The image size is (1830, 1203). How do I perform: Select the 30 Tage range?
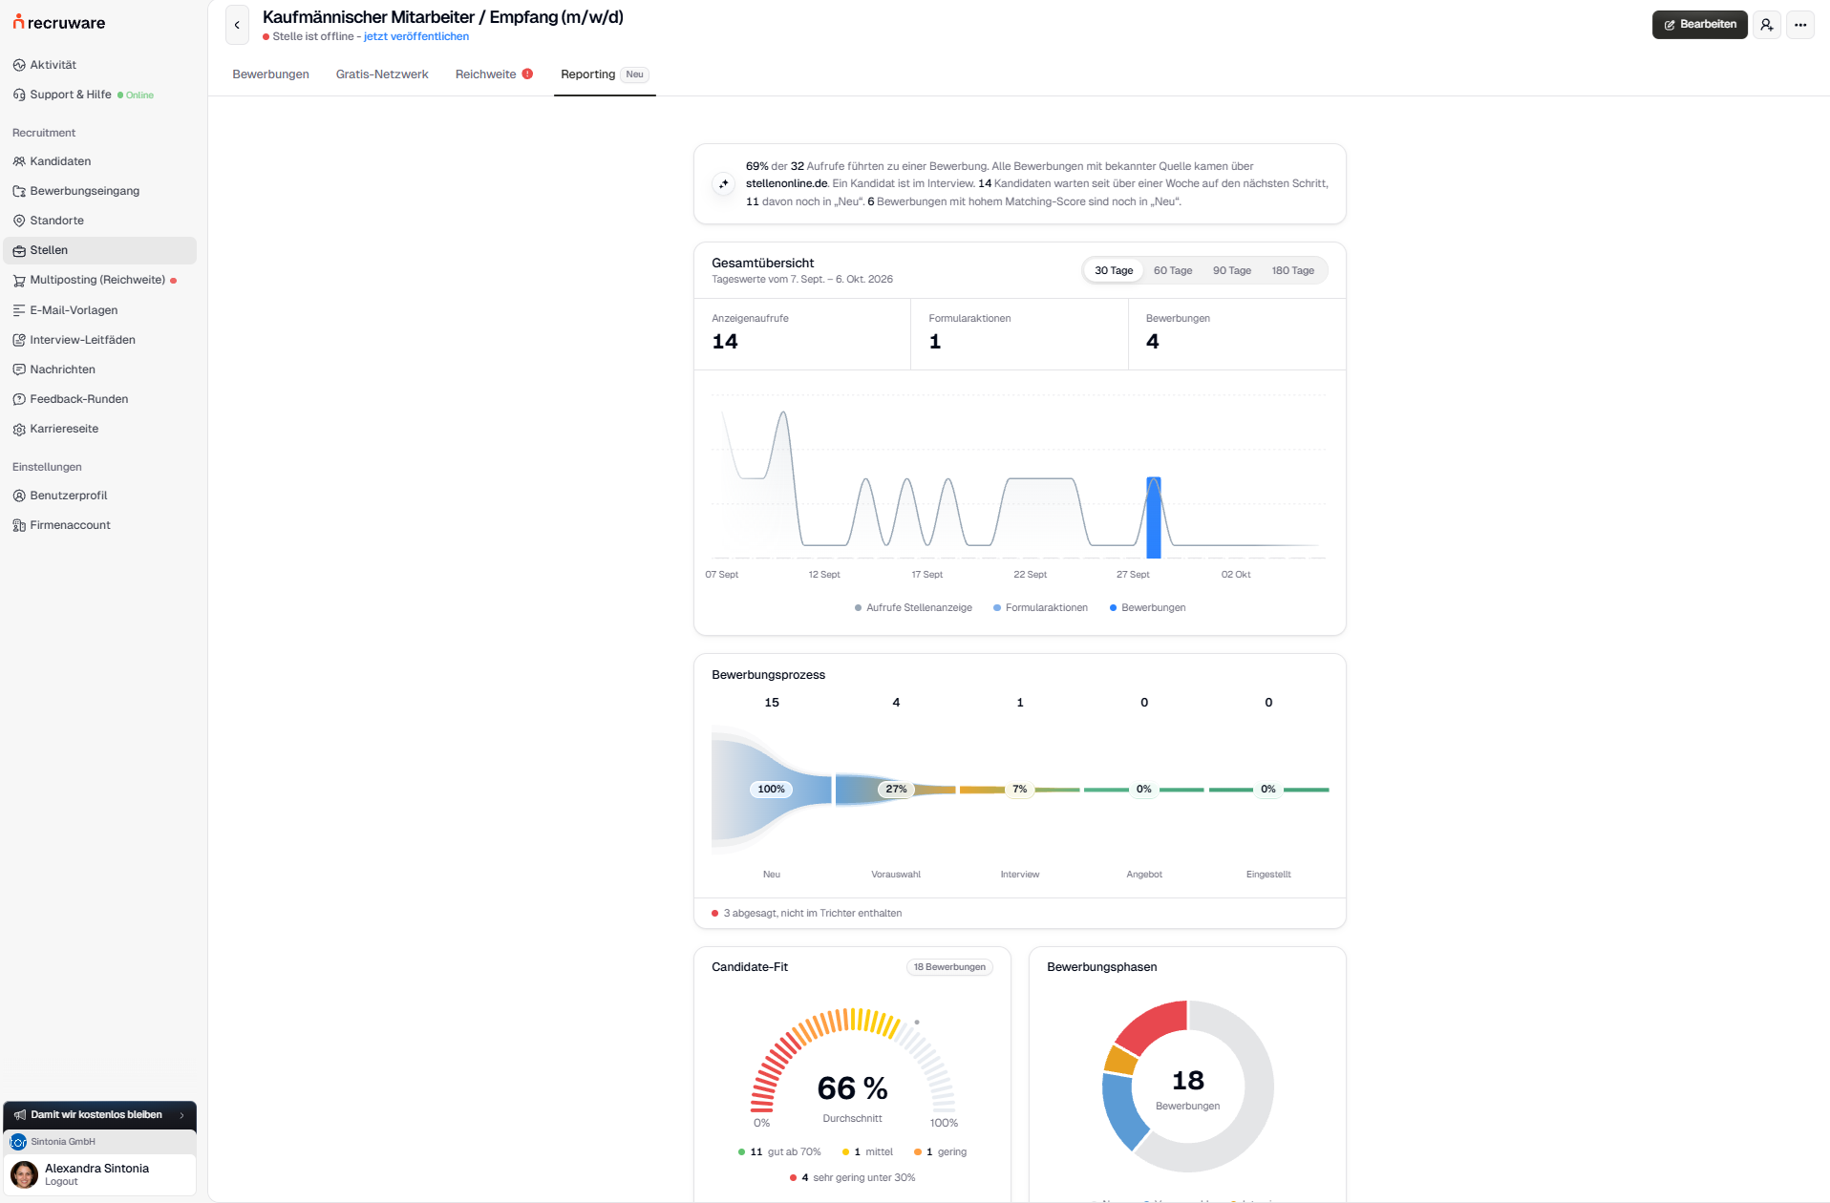[x=1114, y=270]
